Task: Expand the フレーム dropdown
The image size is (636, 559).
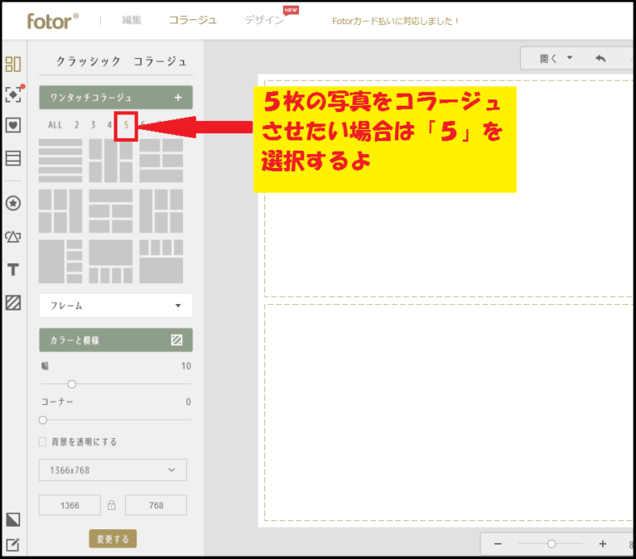Action: click(115, 306)
